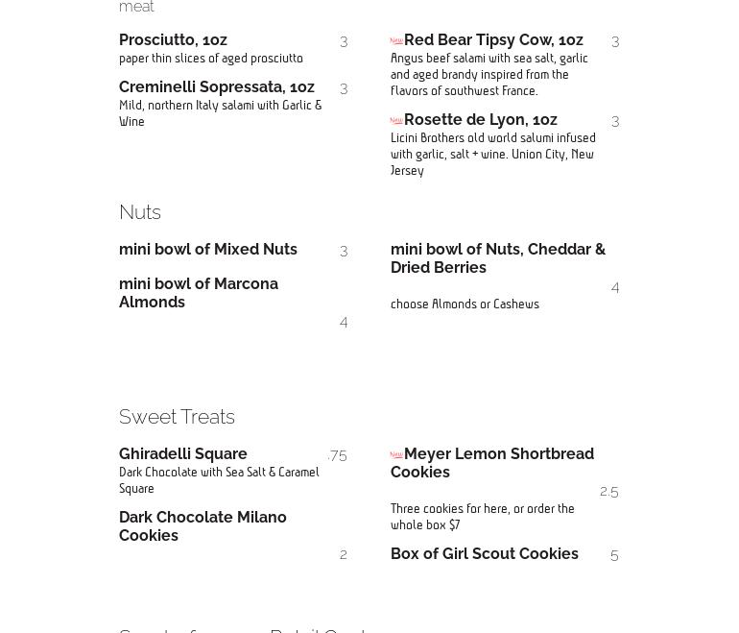The width and height of the screenshot is (739, 633).
Task: Click the New badge beside Meyer Lemon Shortbread Cookies
Action: (396, 454)
